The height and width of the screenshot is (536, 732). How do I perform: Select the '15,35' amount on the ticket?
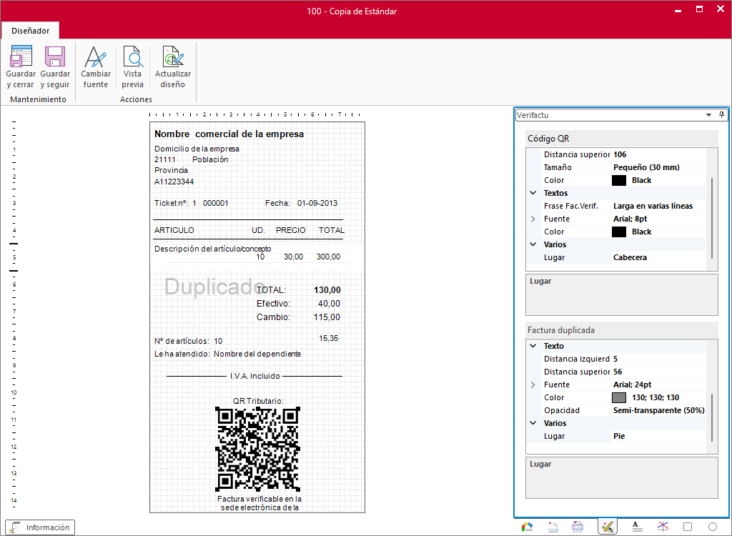(329, 338)
